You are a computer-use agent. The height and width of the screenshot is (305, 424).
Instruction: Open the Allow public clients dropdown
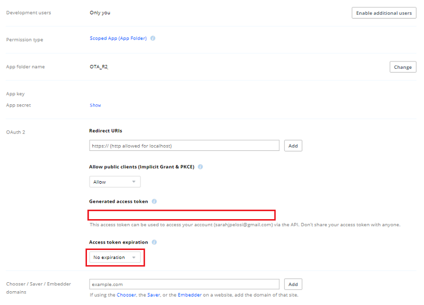coord(114,182)
